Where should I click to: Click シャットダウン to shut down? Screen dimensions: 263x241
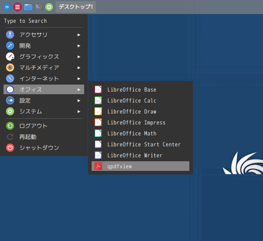coord(39,148)
